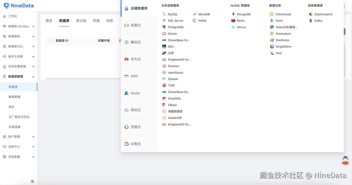This screenshot has width=352, height=185.
Task: Select the 华为云 category
Action: point(138,59)
